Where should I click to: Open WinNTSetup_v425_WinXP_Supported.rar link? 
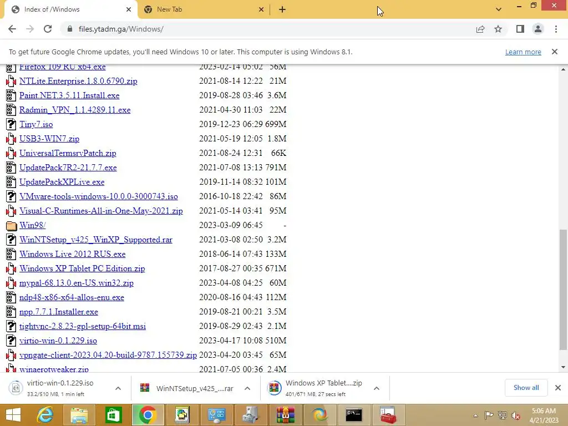coord(96,240)
